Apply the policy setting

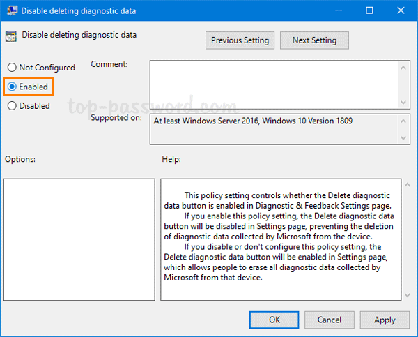pos(385,320)
